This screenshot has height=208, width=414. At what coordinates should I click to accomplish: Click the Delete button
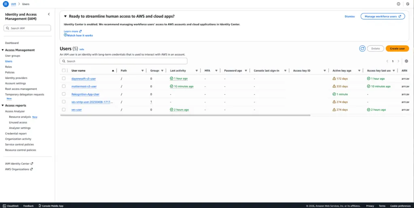click(x=376, y=49)
